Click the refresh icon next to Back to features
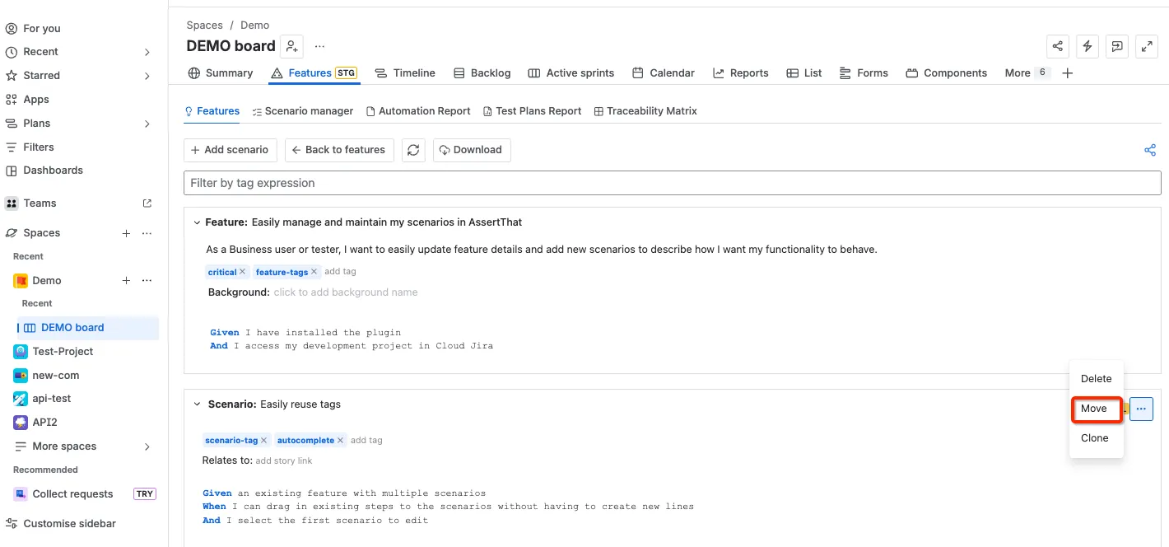 (x=414, y=150)
